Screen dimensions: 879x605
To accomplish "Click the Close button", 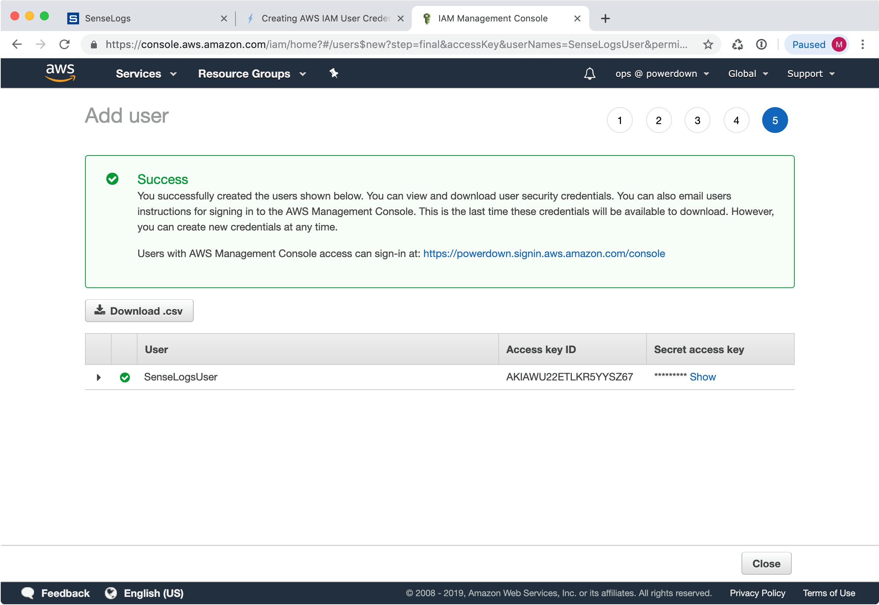I will pos(766,564).
